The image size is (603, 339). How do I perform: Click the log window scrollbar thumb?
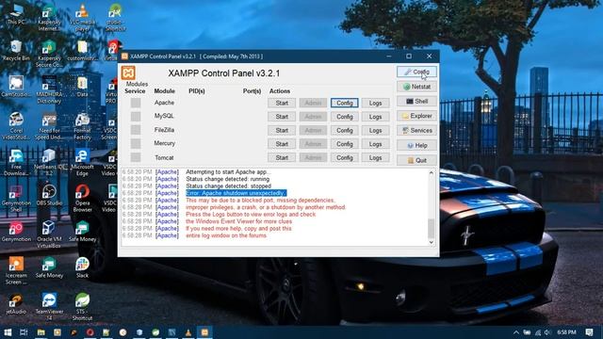[432, 228]
